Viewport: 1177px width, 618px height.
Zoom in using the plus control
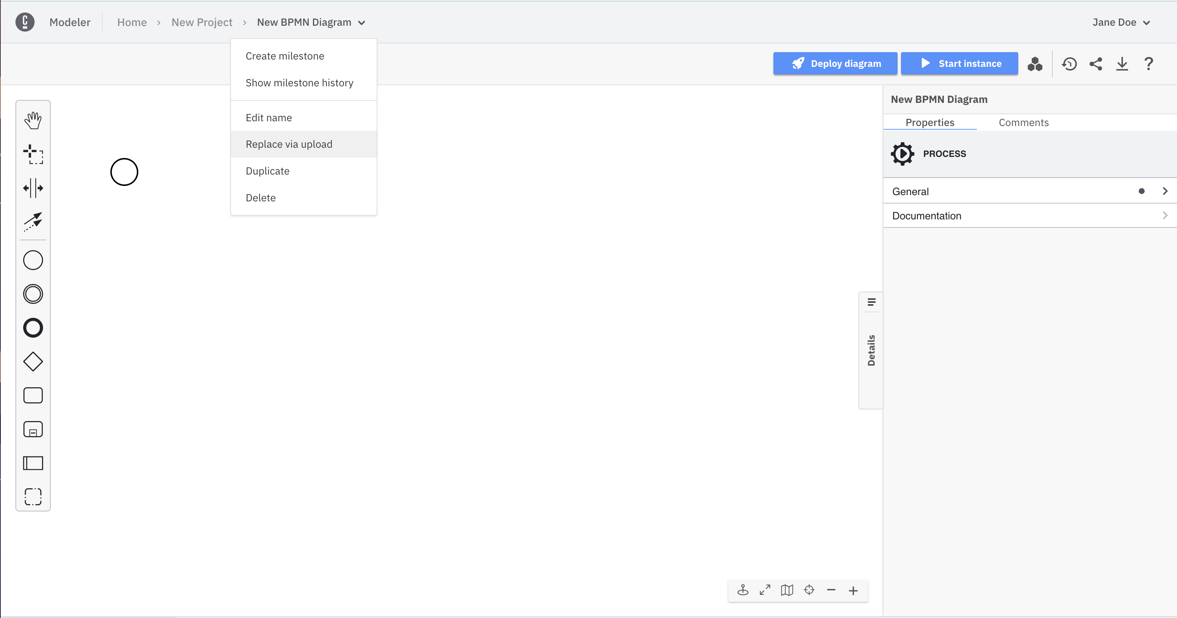(853, 590)
